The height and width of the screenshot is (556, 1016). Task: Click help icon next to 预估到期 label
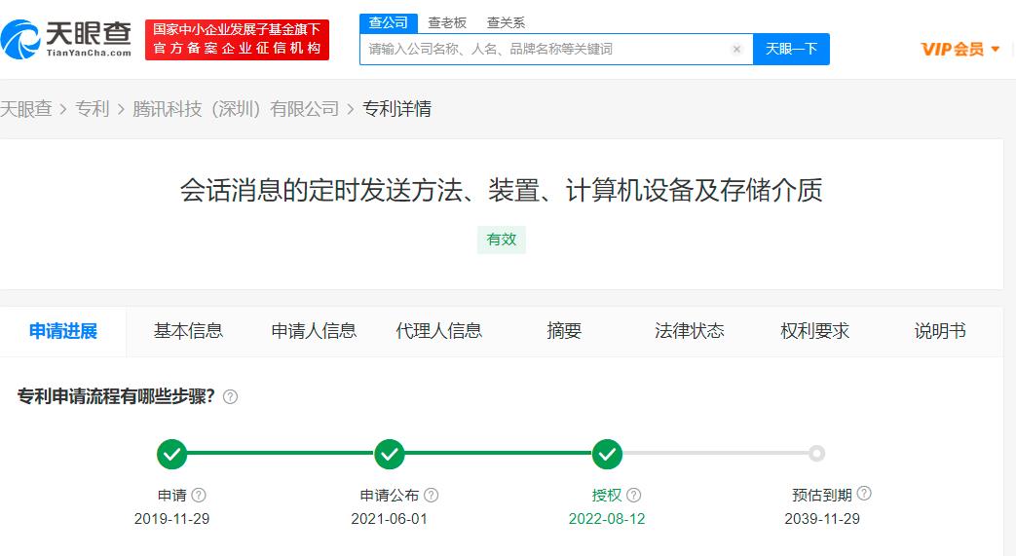point(864,494)
